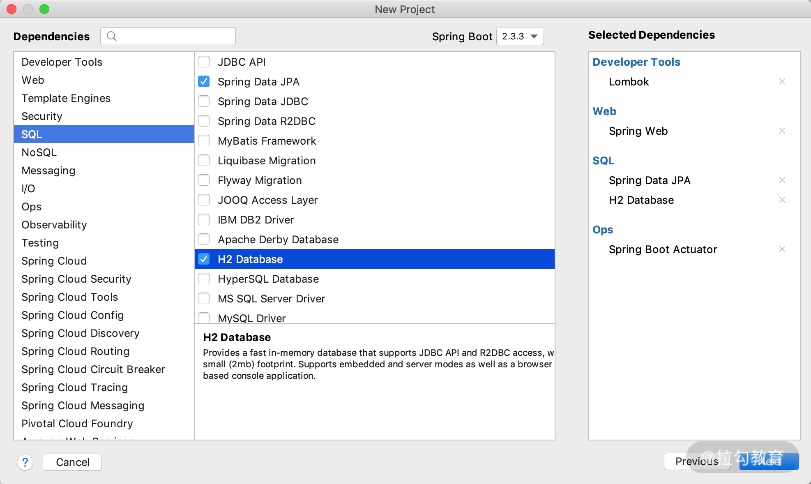Uncheck the H2 Database checkbox
811x484 pixels.
tap(204, 259)
